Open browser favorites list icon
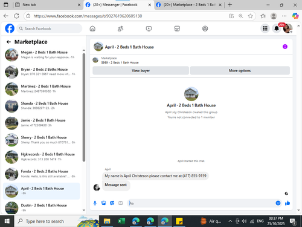Image resolution: width=302 pixels, height=227 pixels. coord(263,16)
